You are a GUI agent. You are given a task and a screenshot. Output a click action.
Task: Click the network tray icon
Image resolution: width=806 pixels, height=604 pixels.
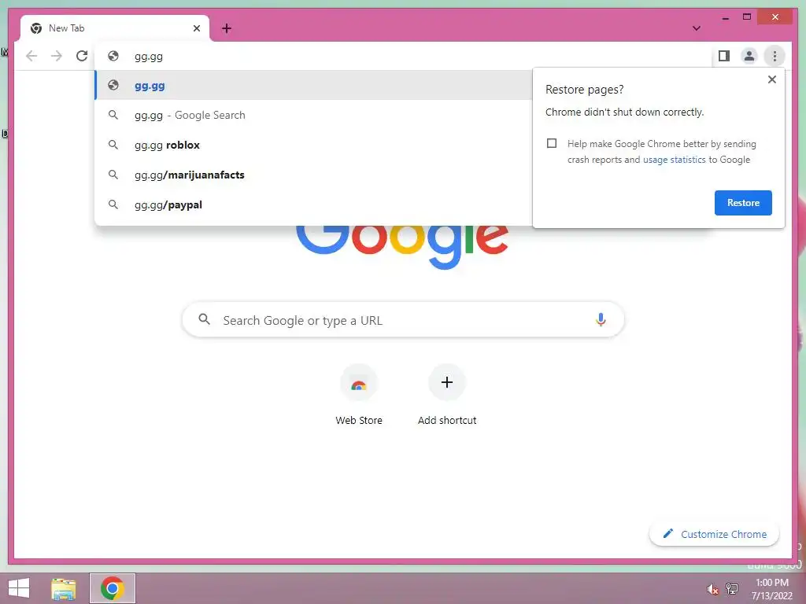(x=731, y=588)
